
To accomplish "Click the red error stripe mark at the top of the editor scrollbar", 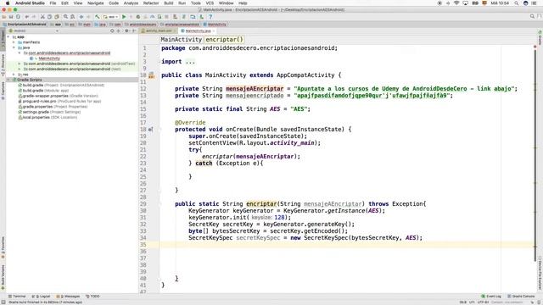I will (535, 47).
